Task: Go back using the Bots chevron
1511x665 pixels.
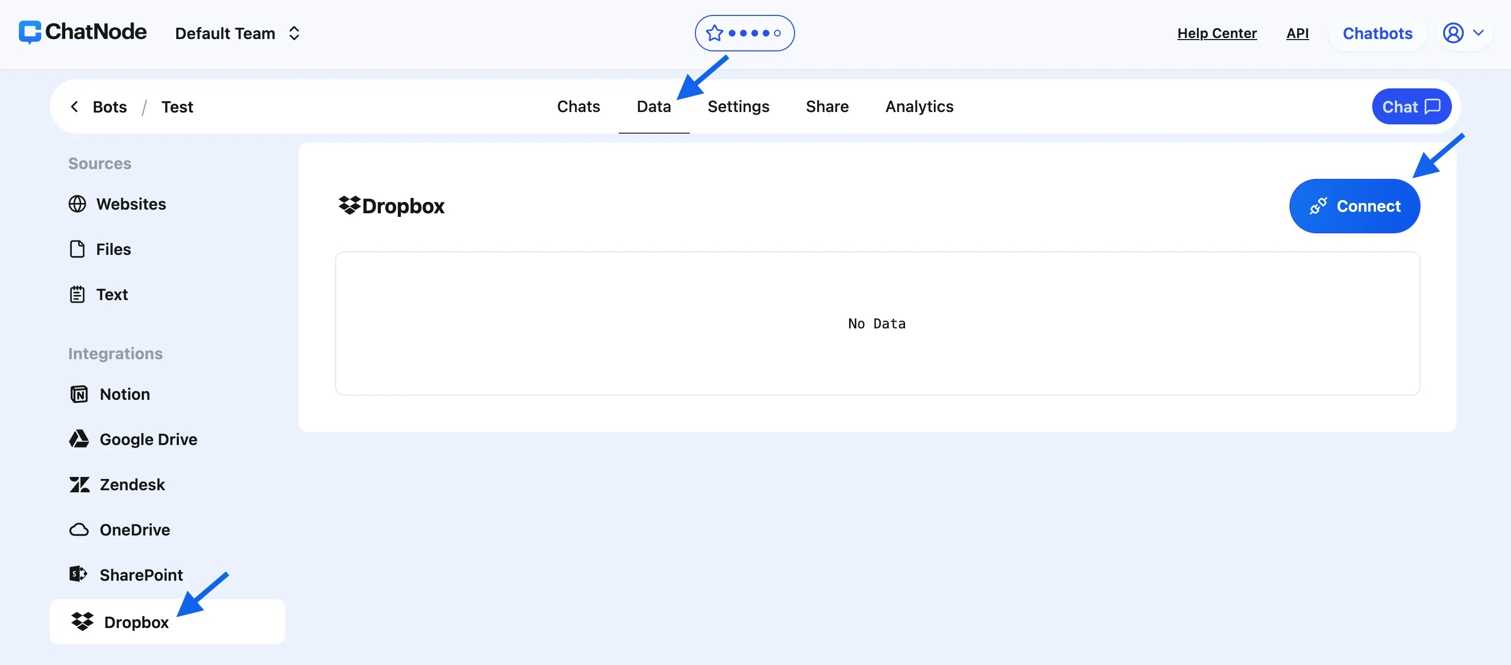Action: (75, 107)
